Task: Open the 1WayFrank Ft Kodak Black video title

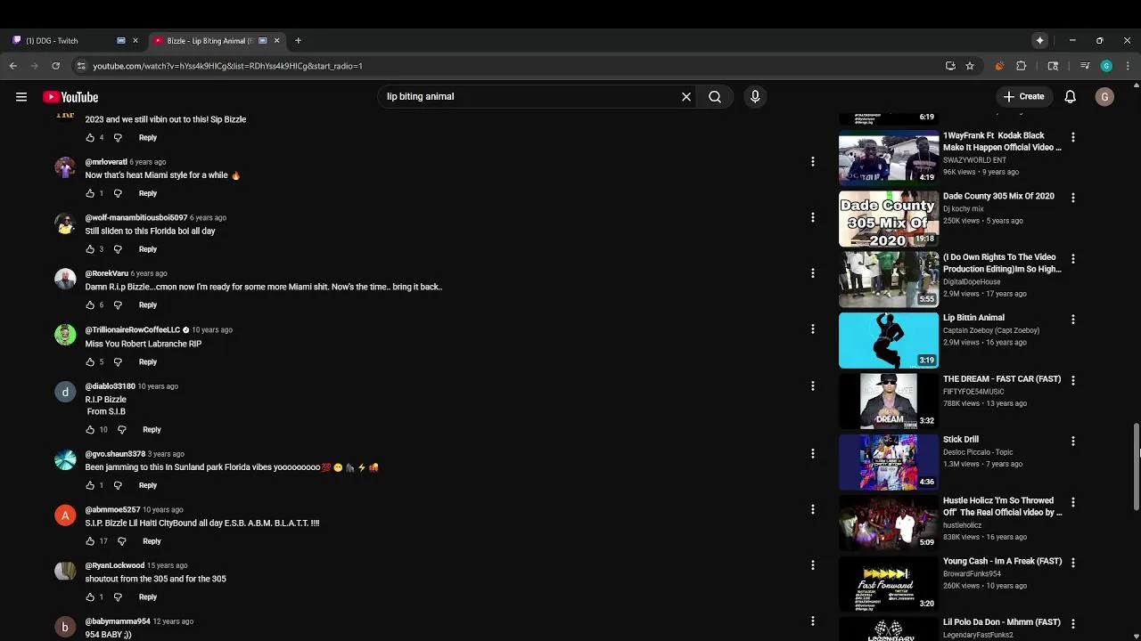Action: point(1002,142)
